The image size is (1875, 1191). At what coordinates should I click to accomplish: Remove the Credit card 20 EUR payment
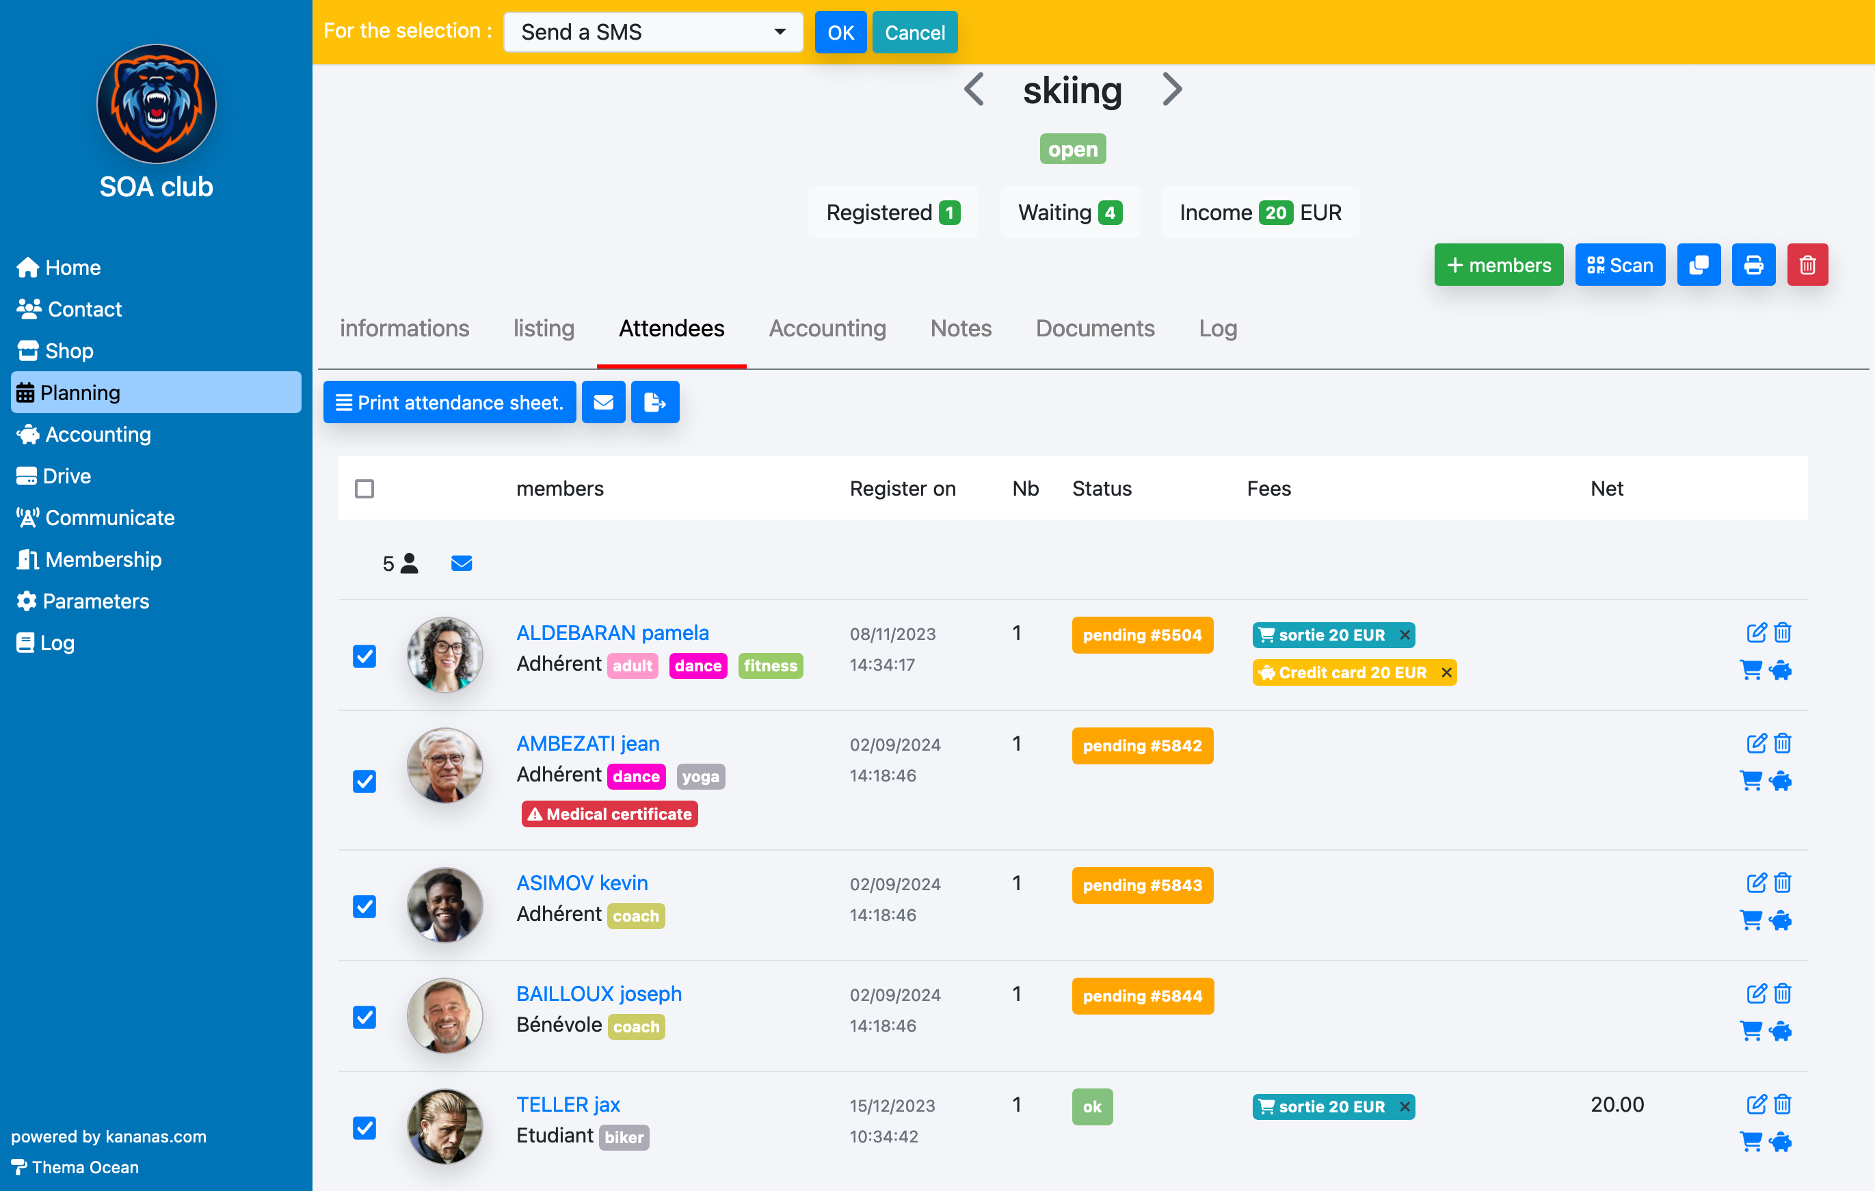point(1446,672)
